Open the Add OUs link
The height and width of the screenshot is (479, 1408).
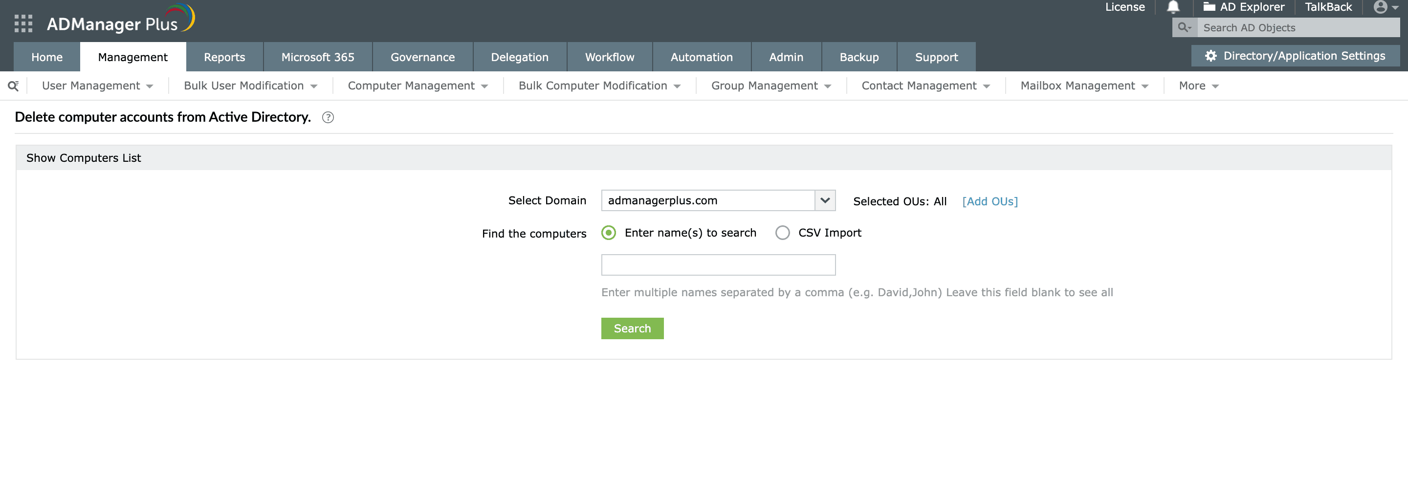click(990, 201)
